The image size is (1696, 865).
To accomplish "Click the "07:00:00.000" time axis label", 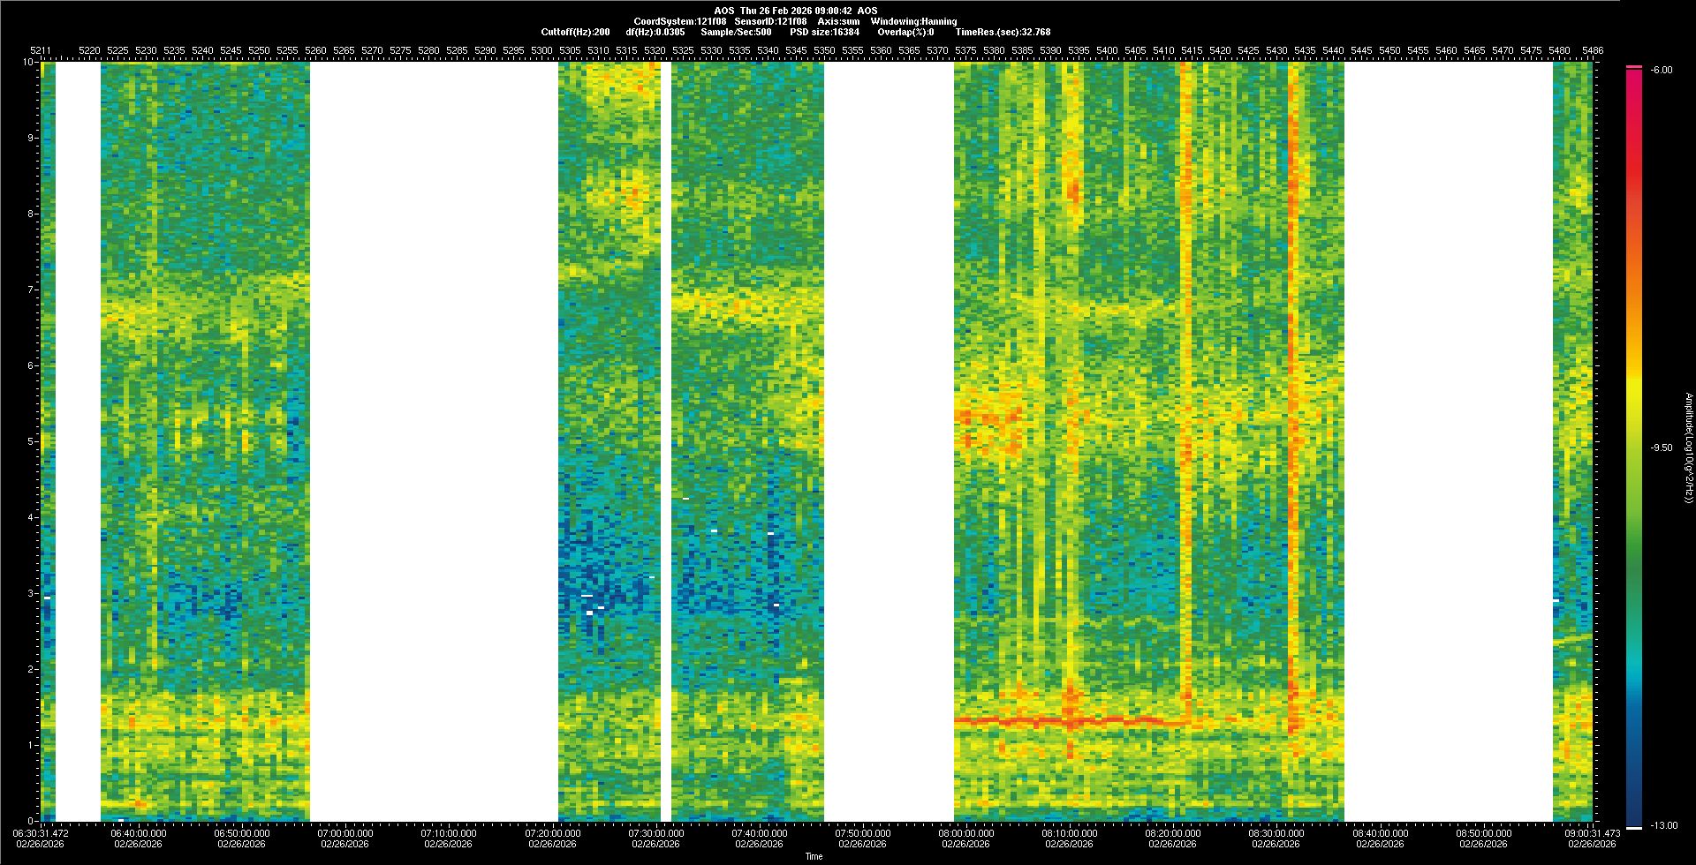I will (x=345, y=832).
